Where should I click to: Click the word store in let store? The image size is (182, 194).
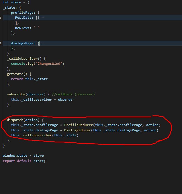[x=16, y=2]
